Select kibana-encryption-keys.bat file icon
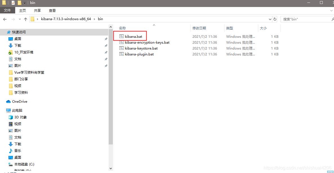The width and height of the screenshot is (334, 173). 121,42
